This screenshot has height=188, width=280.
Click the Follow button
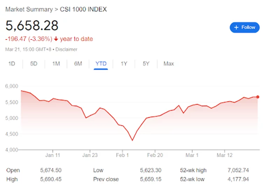click(x=244, y=27)
